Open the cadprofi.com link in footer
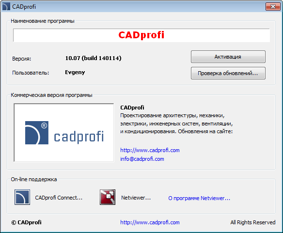283x233 pixels. click(x=150, y=222)
